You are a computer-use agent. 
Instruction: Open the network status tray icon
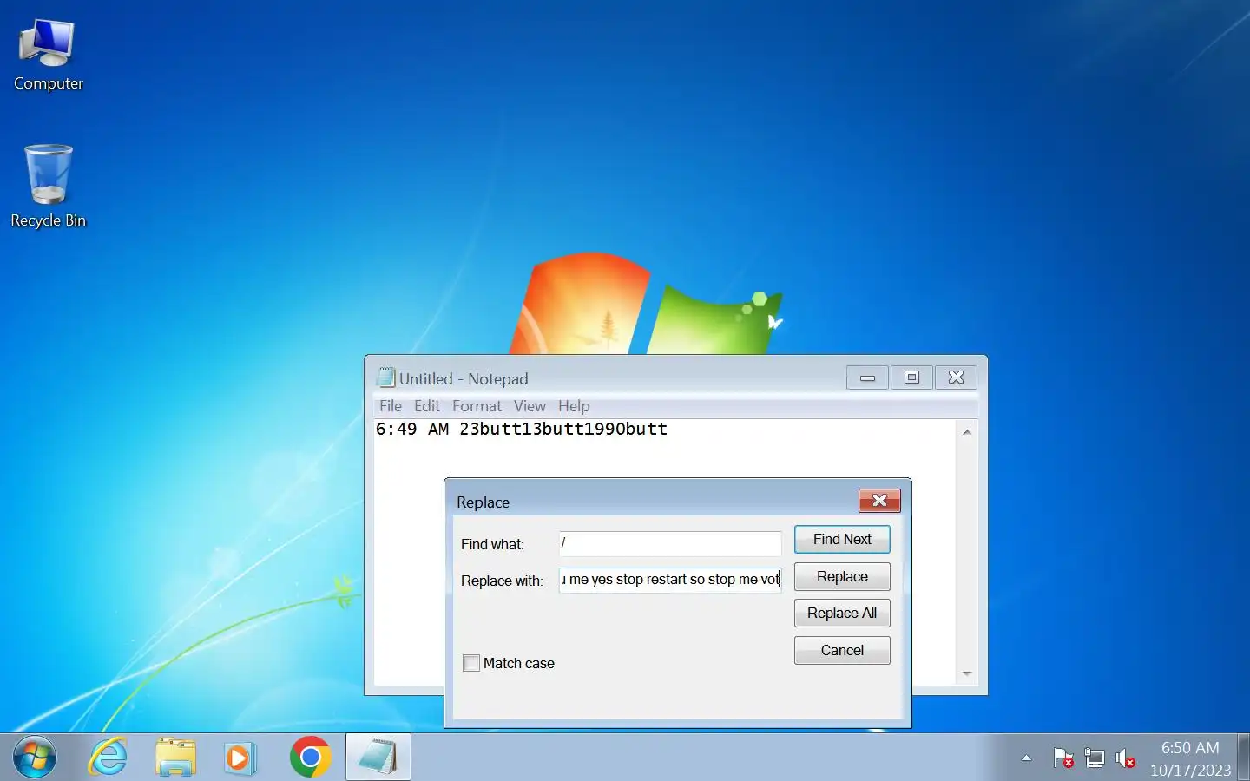pyautogui.click(x=1095, y=758)
